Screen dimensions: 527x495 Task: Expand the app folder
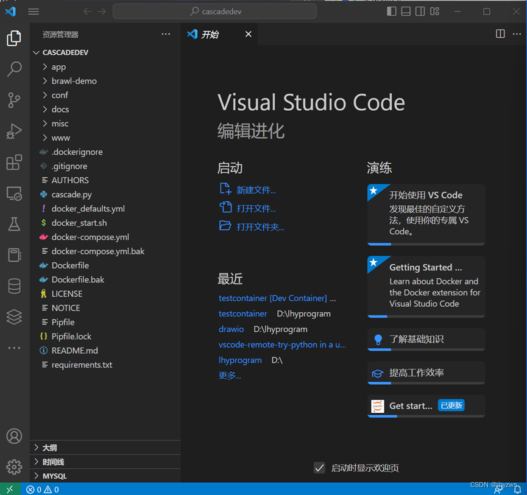[105, 67]
